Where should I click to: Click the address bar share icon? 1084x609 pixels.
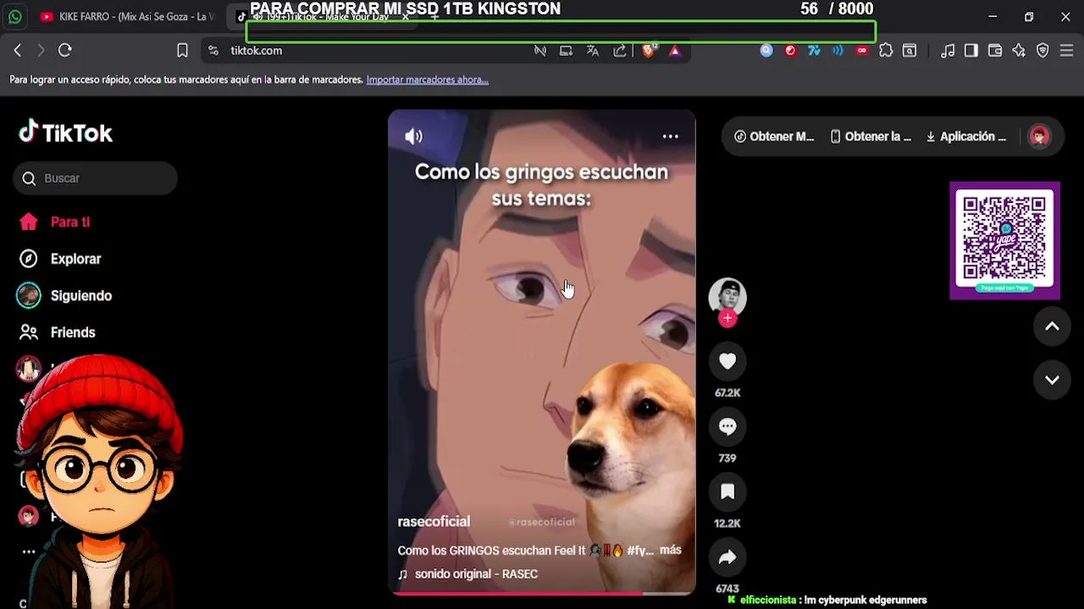pos(620,51)
